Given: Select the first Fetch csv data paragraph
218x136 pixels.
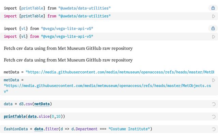Looking at the screenshot, I should point(68,48).
